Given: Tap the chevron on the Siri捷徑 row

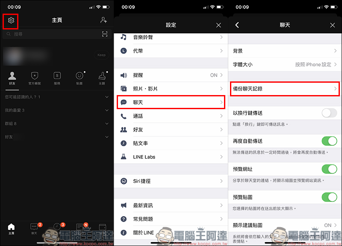Looking at the screenshot, I should 221,181.
